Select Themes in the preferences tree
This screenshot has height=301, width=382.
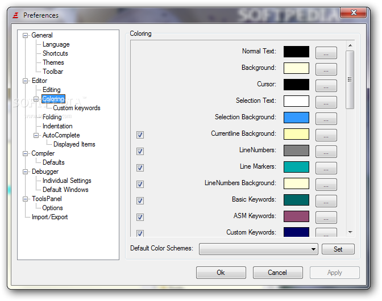click(x=53, y=62)
